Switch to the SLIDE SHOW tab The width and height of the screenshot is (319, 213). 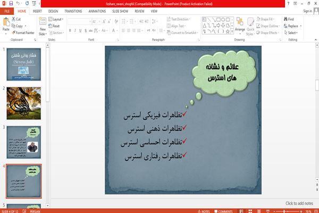click(120, 11)
